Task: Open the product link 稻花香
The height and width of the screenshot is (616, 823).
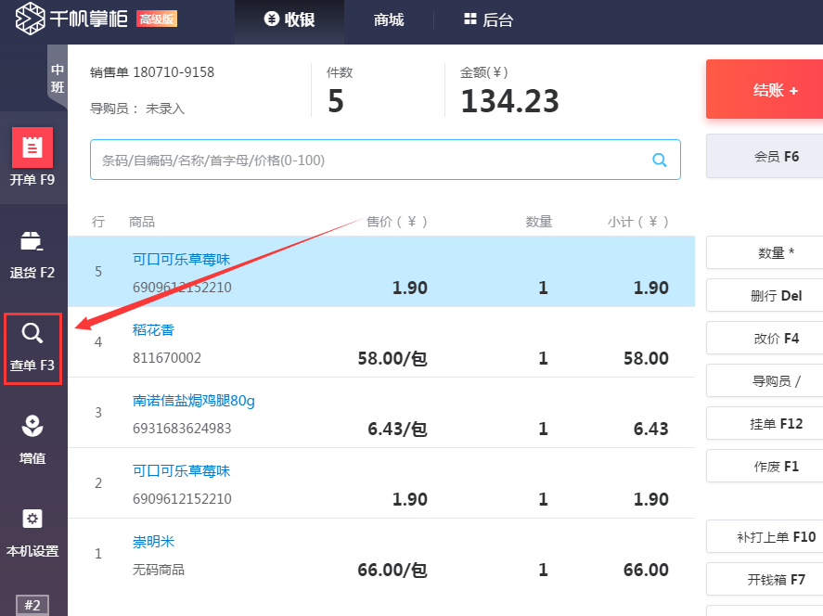Action: tap(152, 329)
